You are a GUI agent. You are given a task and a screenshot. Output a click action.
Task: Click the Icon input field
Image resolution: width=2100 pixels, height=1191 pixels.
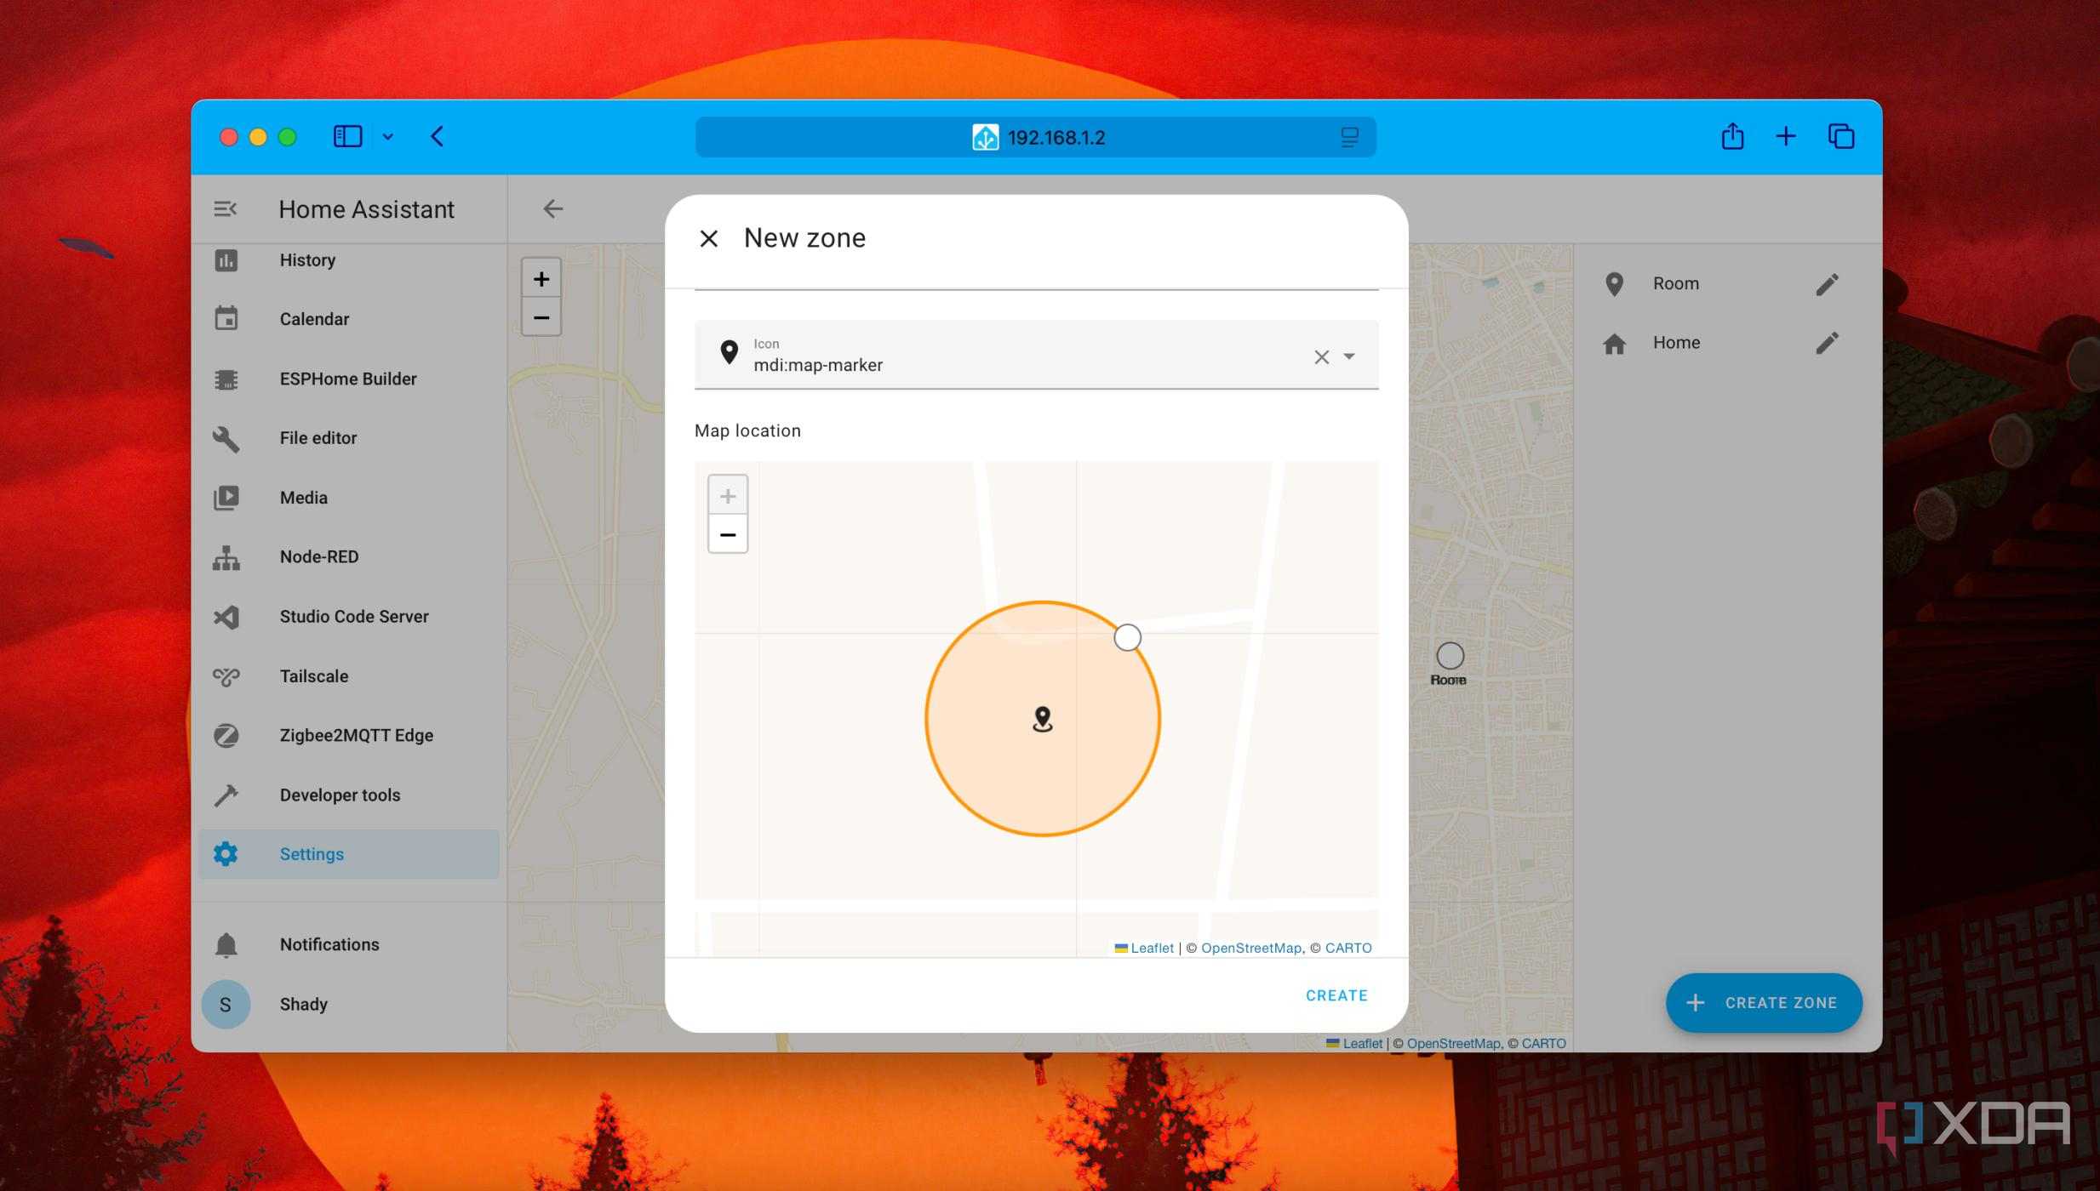coord(1036,355)
